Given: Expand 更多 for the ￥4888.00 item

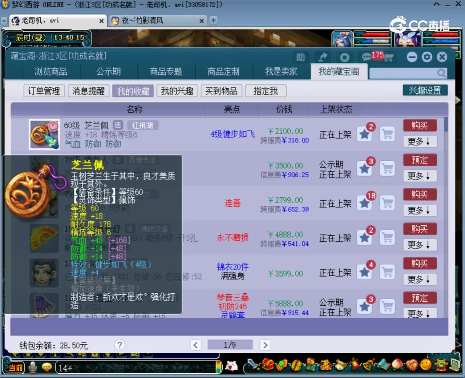Looking at the screenshot, I should click(x=420, y=245).
